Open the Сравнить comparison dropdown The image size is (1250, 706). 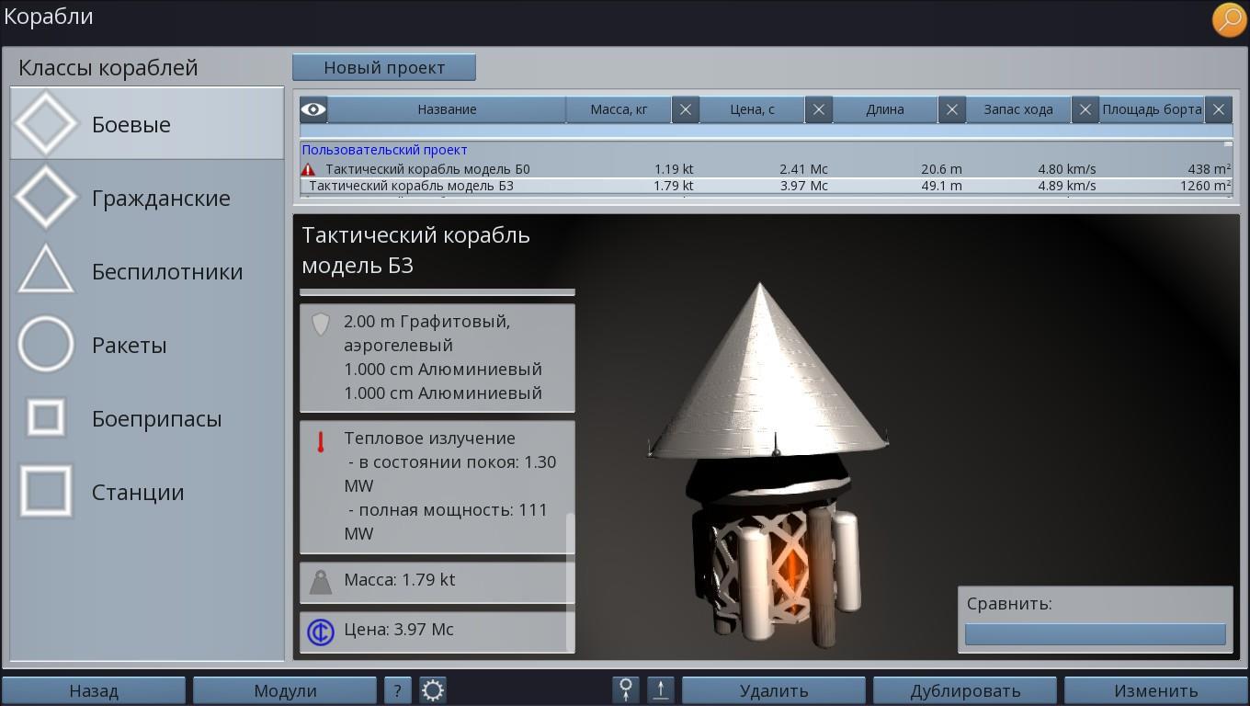(1095, 633)
